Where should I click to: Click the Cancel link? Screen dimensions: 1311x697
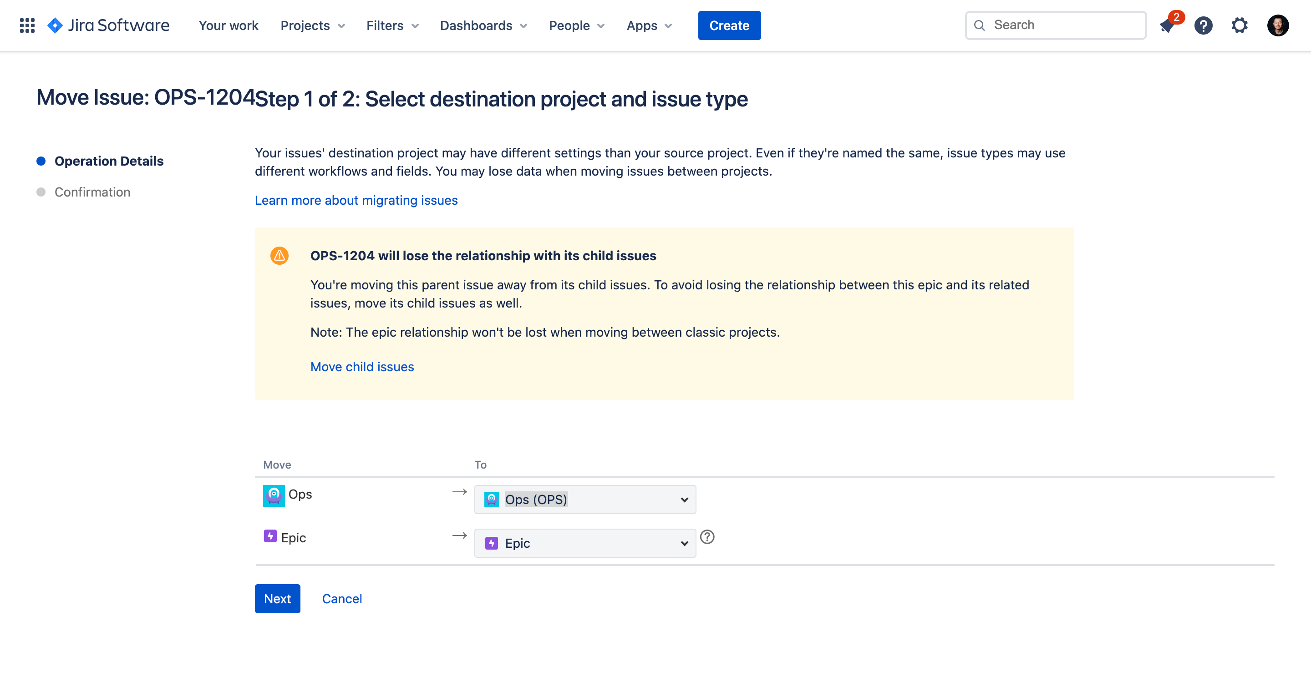[342, 599]
